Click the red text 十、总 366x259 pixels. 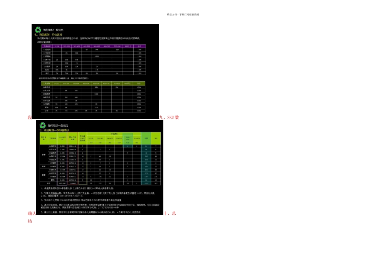click(x=170, y=213)
